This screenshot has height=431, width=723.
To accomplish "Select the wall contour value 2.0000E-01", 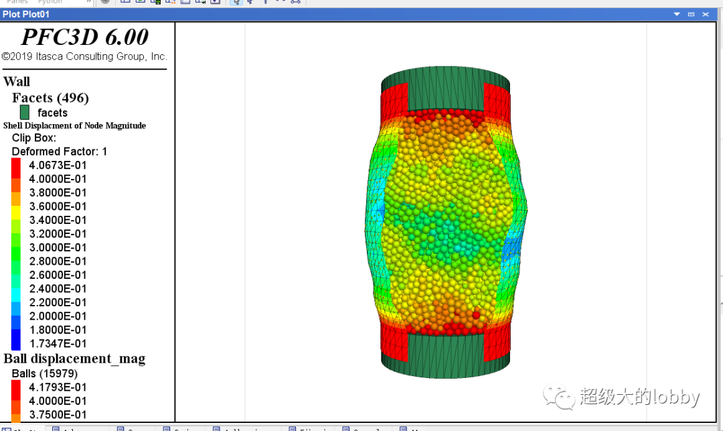I will pyautogui.click(x=58, y=316).
